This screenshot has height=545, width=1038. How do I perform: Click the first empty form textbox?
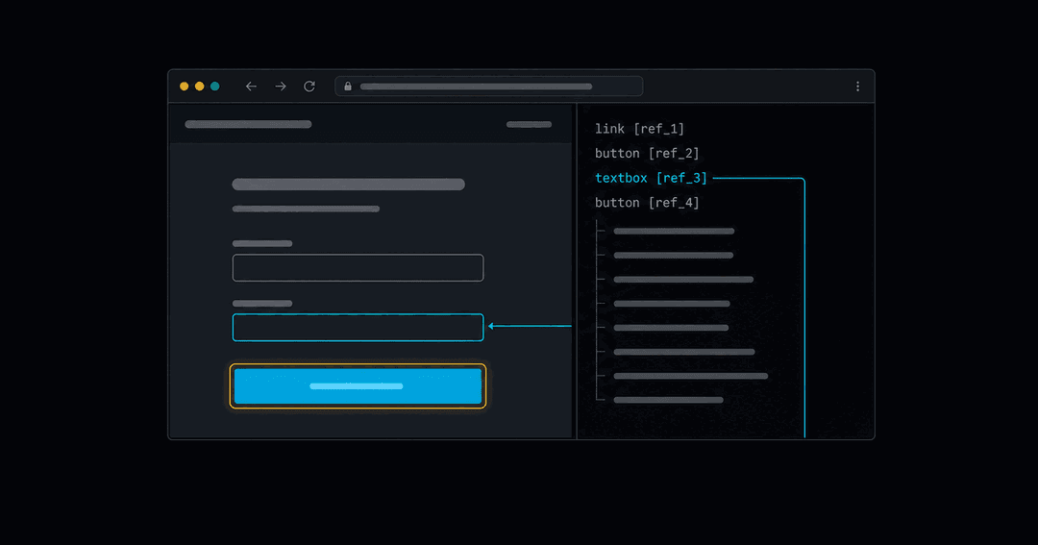358,267
